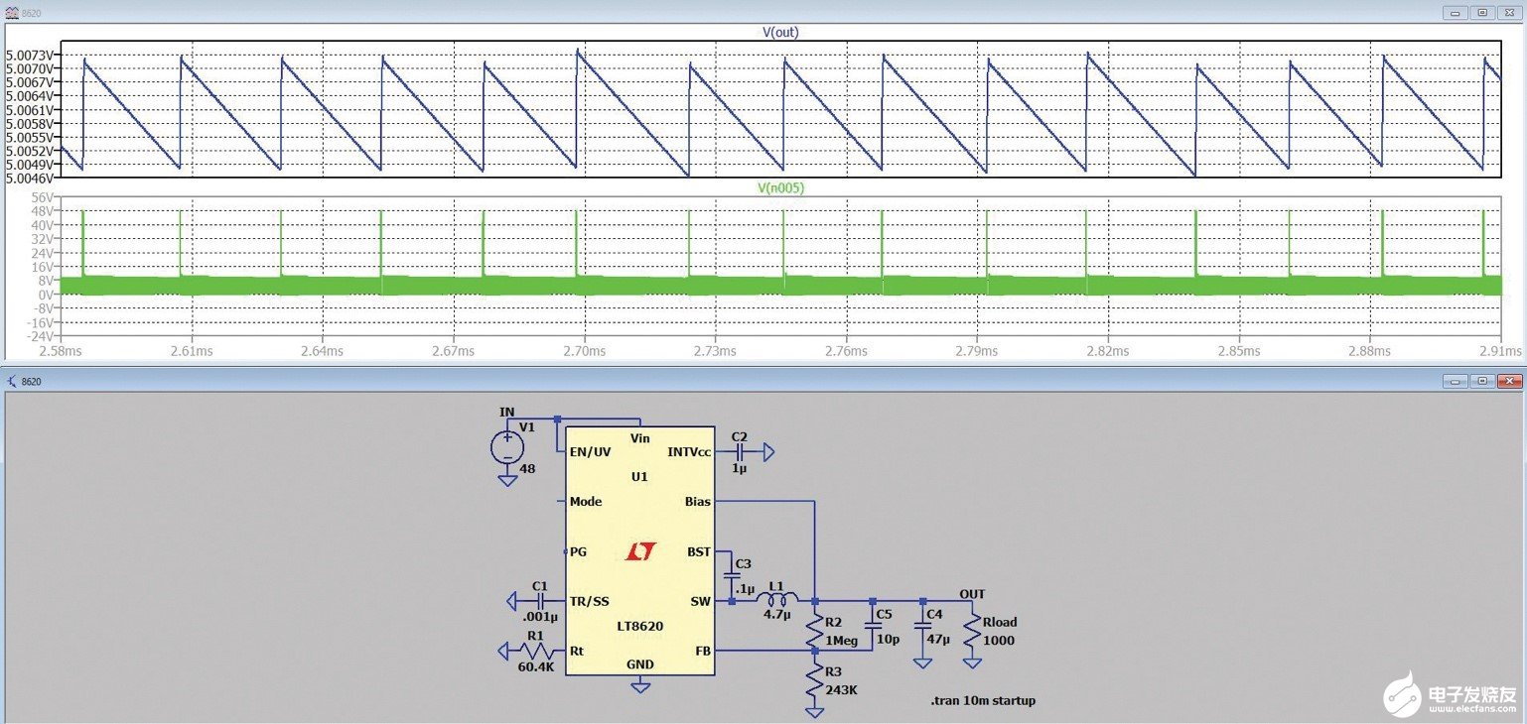
Task: Click the 56V y-axis label
Action: click(43, 197)
